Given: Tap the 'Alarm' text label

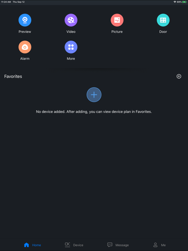Looking at the screenshot, I should pyautogui.click(x=25, y=59).
